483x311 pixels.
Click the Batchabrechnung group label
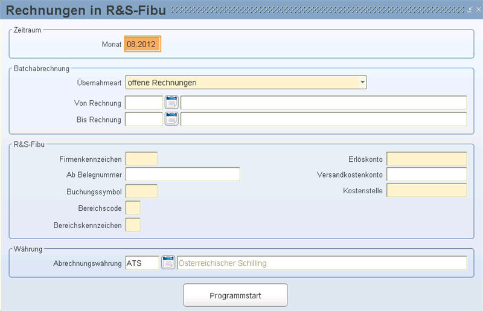point(42,68)
